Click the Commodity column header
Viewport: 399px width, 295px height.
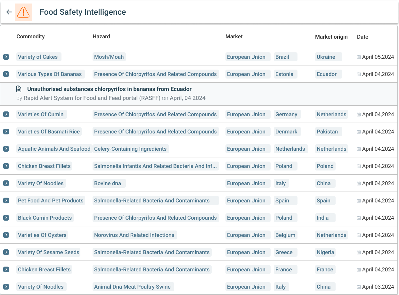point(30,36)
